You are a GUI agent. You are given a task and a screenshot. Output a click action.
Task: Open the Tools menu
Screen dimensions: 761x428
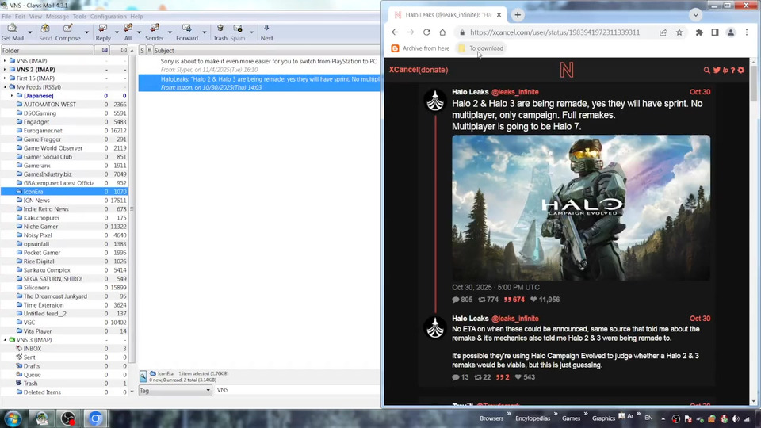pos(79,17)
